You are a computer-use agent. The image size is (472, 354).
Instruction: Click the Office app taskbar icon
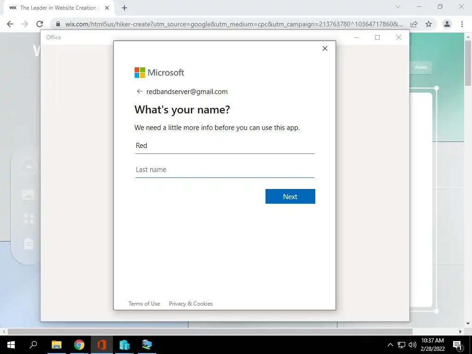pyautogui.click(x=102, y=345)
